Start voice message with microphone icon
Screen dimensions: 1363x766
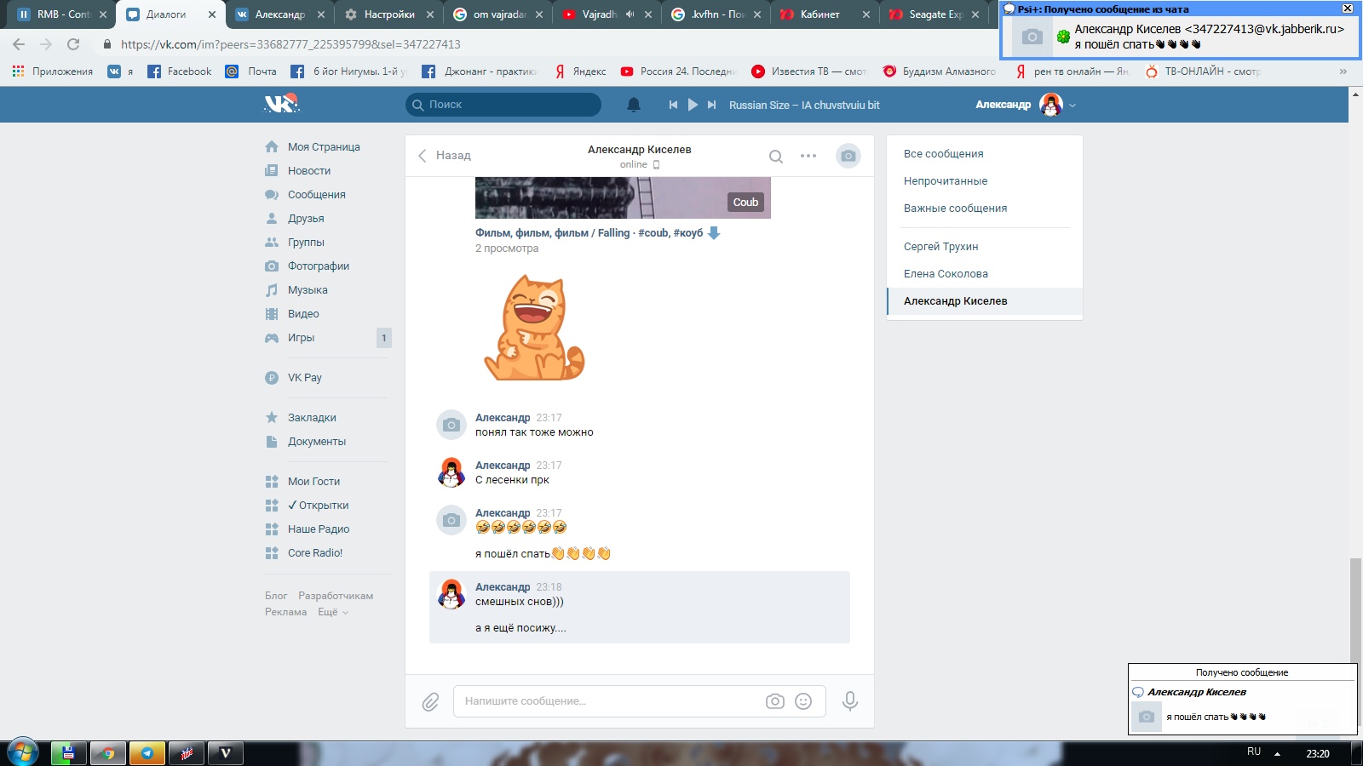(849, 701)
